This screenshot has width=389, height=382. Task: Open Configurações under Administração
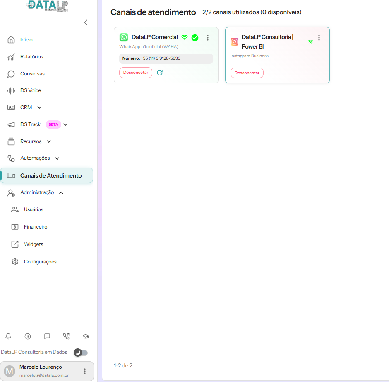point(40,262)
